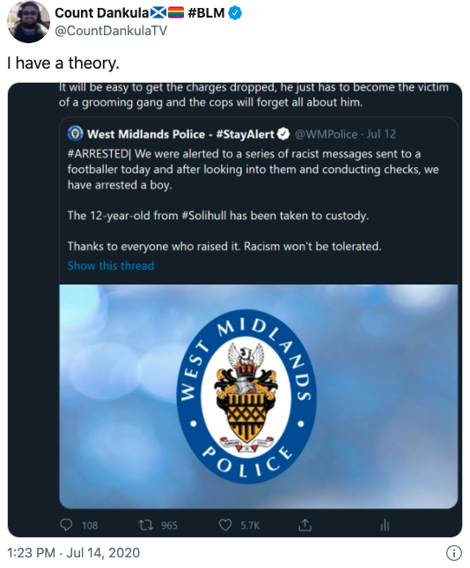470x568 pixels.
Task: Click the reply speech bubble icon
Action: point(66,525)
